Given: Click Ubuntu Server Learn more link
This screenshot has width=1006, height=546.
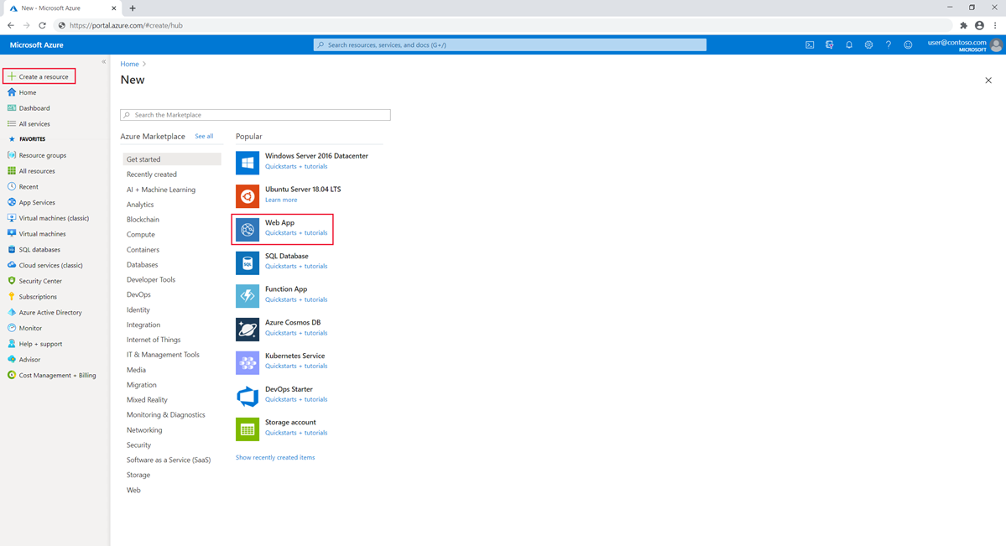Looking at the screenshot, I should pyautogui.click(x=281, y=200).
